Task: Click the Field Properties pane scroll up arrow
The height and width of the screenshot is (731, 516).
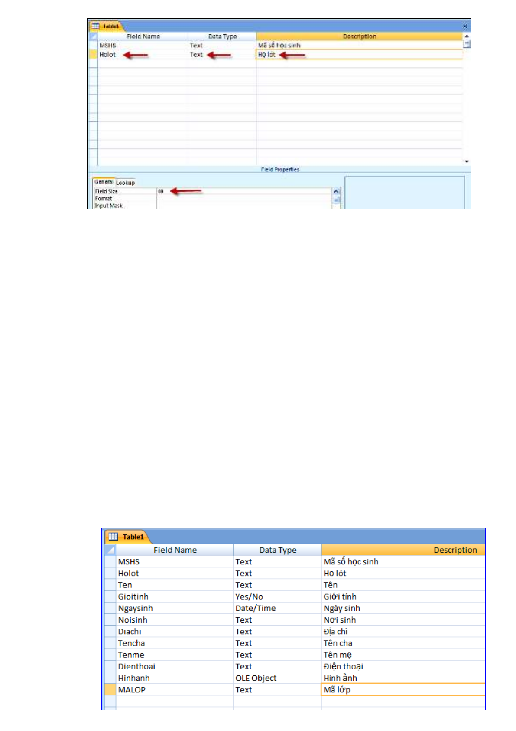Action: point(336,191)
